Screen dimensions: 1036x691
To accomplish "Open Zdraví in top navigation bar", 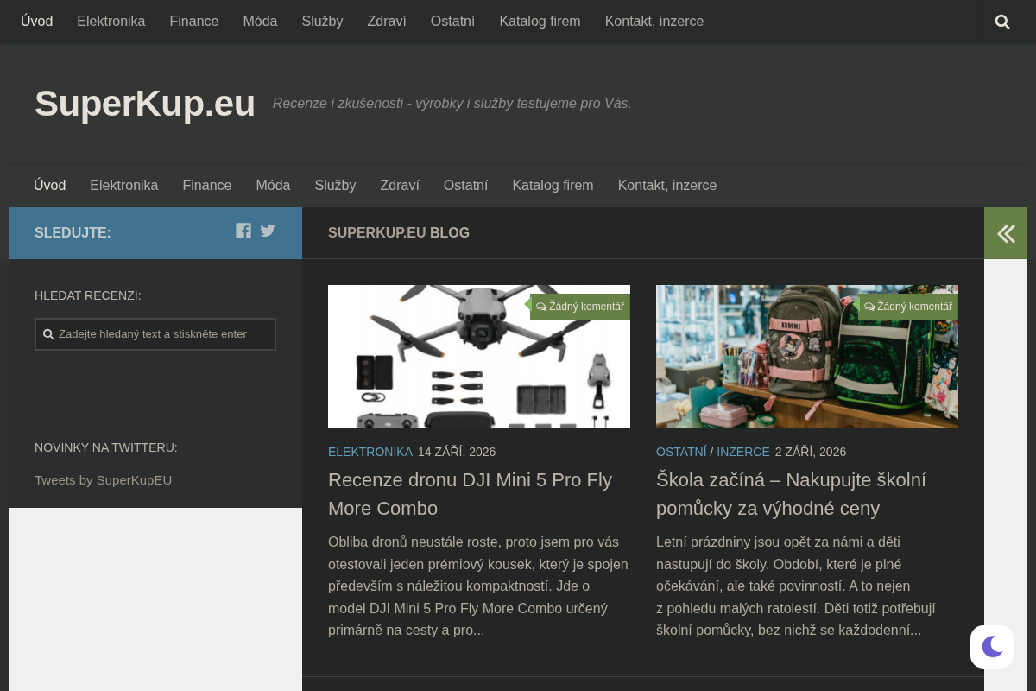I will (x=387, y=22).
